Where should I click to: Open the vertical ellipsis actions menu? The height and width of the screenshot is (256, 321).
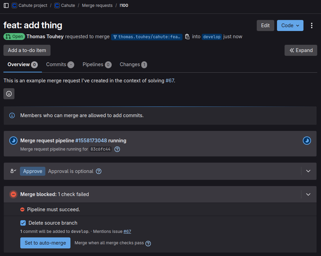[312, 25]
